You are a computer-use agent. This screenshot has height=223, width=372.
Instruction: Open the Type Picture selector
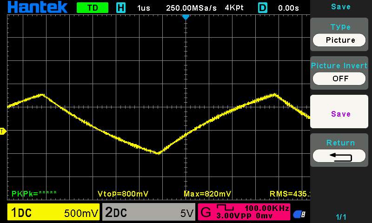(x=339, y=40)
